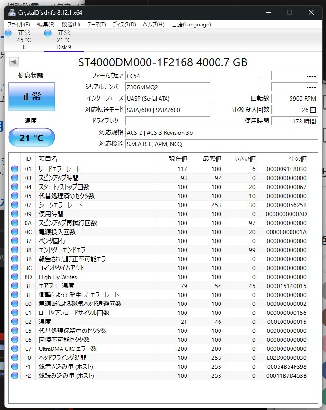The width and height of the screenshot is (326, 410).
Task: Click status icon for 代替処理済のセクタ数 row
Action: [x=15, y=196]
